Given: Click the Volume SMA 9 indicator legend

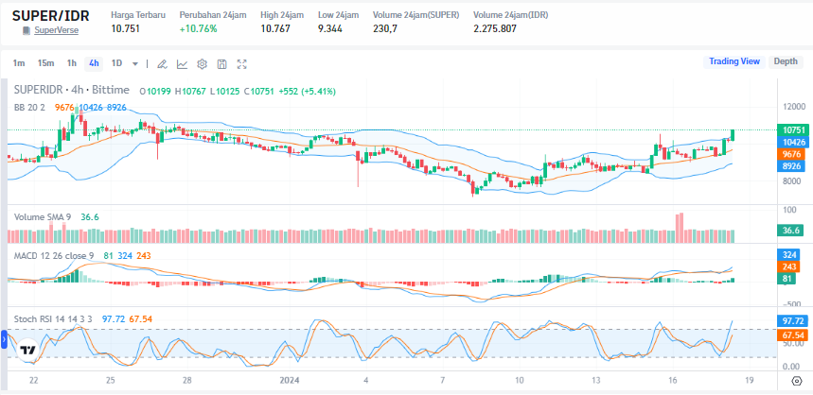Looking at the screenshot, I should pos(43,217).
